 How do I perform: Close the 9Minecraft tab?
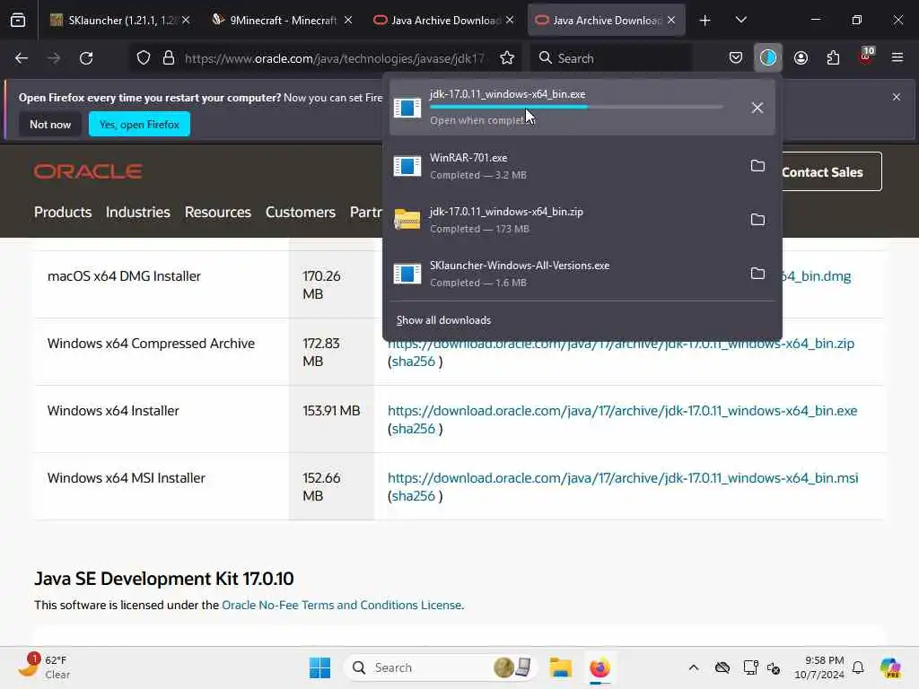pyautogui.click(x=348, y=20)
